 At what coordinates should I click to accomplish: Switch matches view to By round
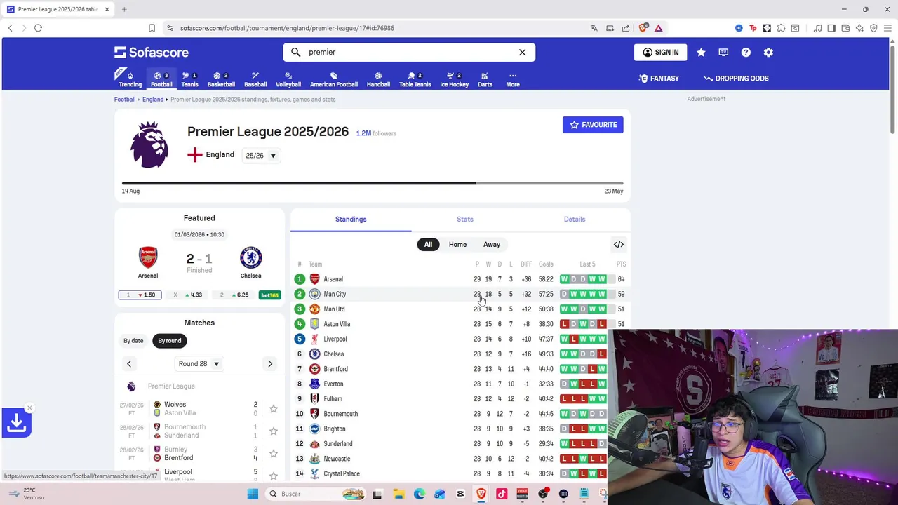coord(169,341)
